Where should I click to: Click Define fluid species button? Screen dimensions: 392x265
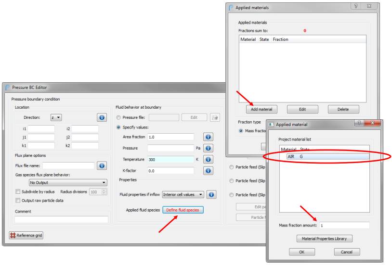(183, 210)
